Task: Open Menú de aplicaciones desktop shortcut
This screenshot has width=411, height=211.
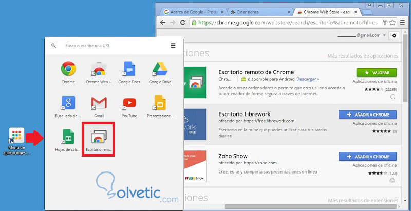Action: pos(16,141)
